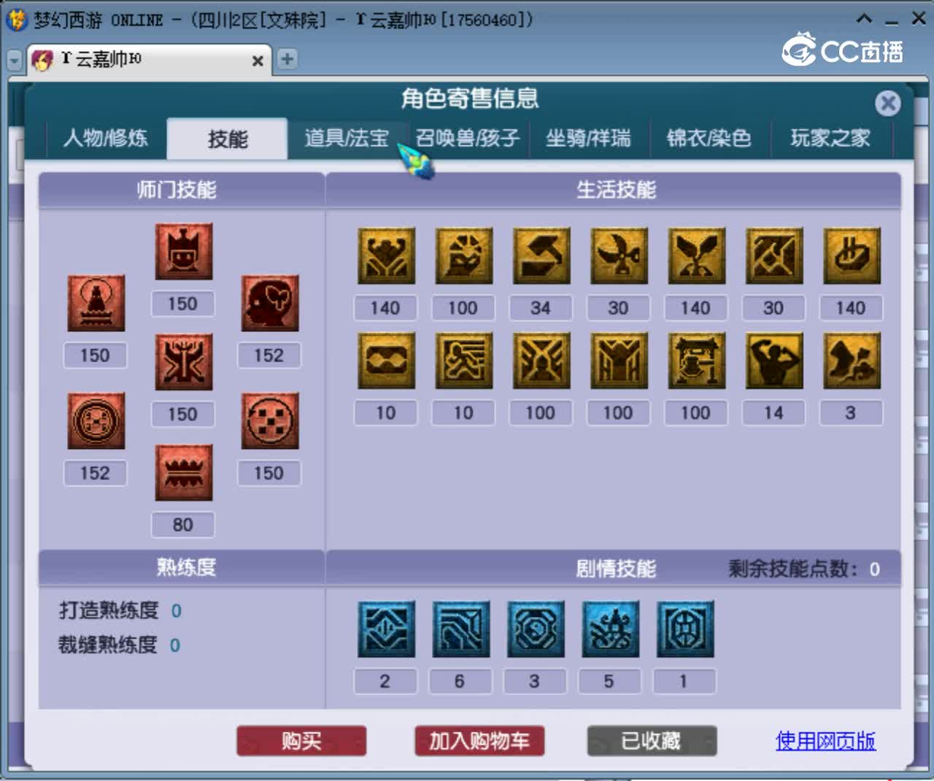Click the running figure life skill icon

(463, 361)
